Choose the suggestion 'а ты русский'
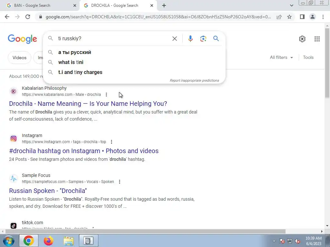Screen dimensions: 330x247 (x=134, y=52)
